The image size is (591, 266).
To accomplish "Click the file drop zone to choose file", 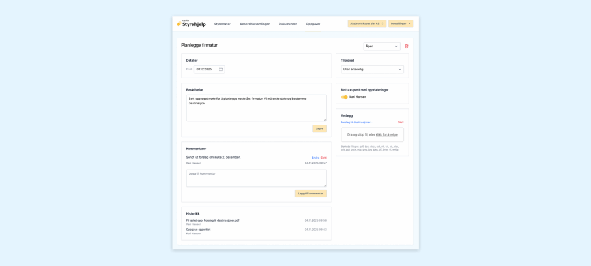I will pyautogui.click(x=372, y=134).
